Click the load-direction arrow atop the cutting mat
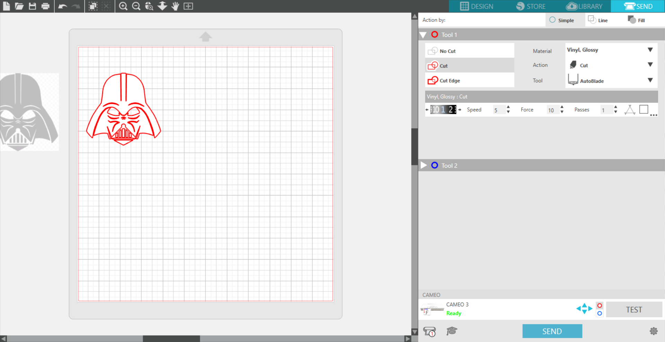The image size is (665, 342). click(205, 36)
